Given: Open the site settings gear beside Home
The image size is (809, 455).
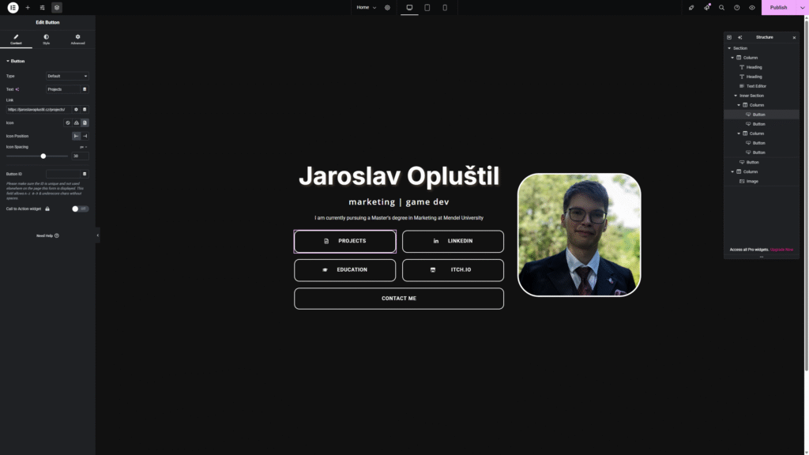Looking at the screenshot, I should pos(386,7).
